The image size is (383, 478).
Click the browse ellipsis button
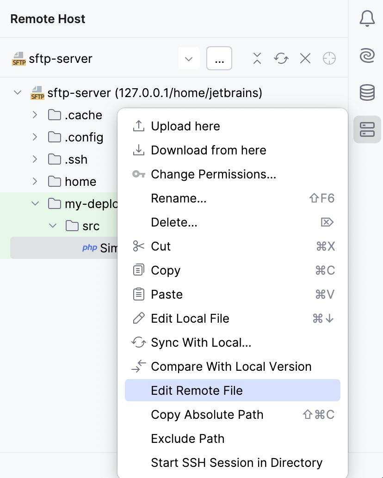point(219,59)
